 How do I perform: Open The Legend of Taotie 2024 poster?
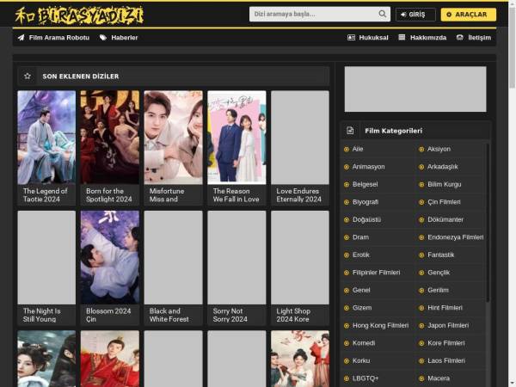pyautogui.click(x=46, y=138)
